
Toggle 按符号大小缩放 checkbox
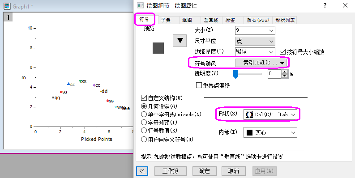click(x=282, y=52)
